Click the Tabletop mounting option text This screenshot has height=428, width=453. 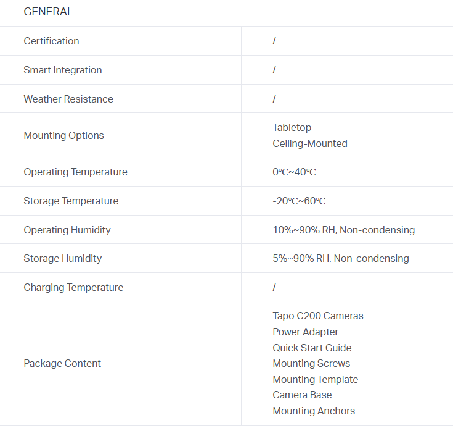click(292, 127)
